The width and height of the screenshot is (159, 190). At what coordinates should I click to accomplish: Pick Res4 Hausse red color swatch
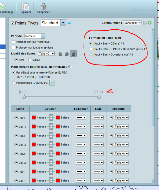[34, 117]
